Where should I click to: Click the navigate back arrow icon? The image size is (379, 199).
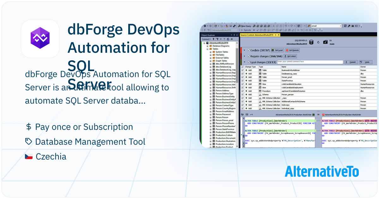pos(205,26)
